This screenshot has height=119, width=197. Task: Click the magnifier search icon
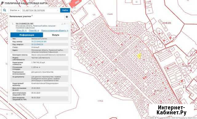pos(5,10)
